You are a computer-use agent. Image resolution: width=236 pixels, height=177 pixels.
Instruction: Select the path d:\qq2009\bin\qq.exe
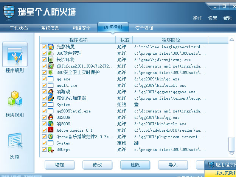coord(157,79)
